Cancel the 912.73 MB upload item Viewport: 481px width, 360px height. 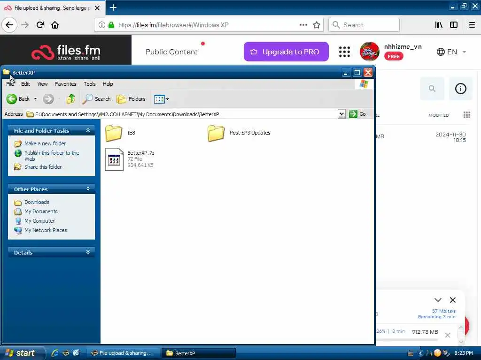pyautogui.click(x=448, y=335)
